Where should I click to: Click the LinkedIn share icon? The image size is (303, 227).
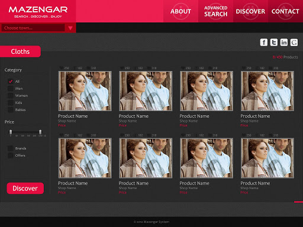pyautogui.click(x=284, y=43)
